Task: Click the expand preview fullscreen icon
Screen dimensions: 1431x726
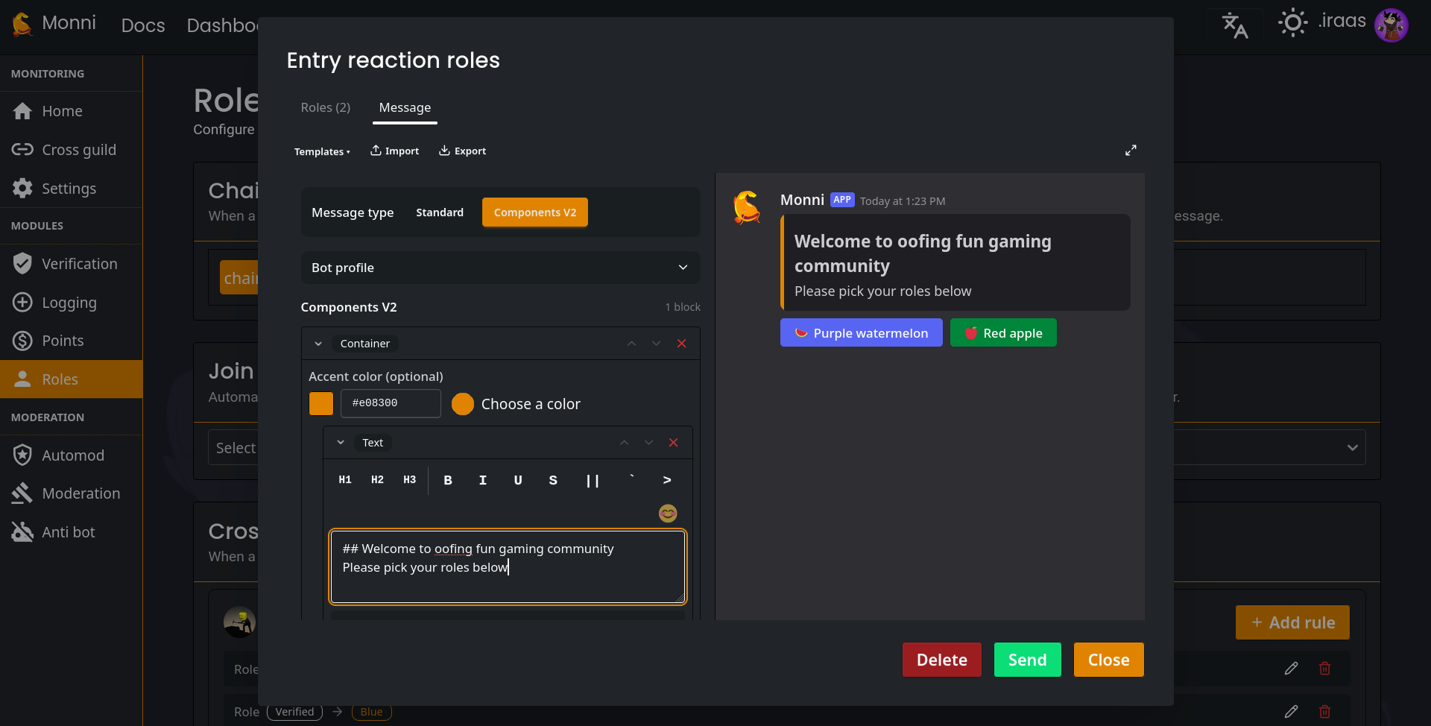Action: [1131, 151]
